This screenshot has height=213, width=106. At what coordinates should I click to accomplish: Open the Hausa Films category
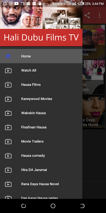click(x=41, y=84)
